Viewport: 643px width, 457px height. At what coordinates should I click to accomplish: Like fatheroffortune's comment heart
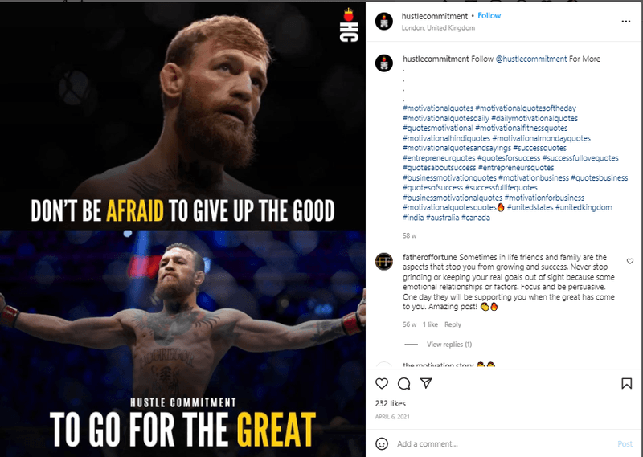(630, 261)
